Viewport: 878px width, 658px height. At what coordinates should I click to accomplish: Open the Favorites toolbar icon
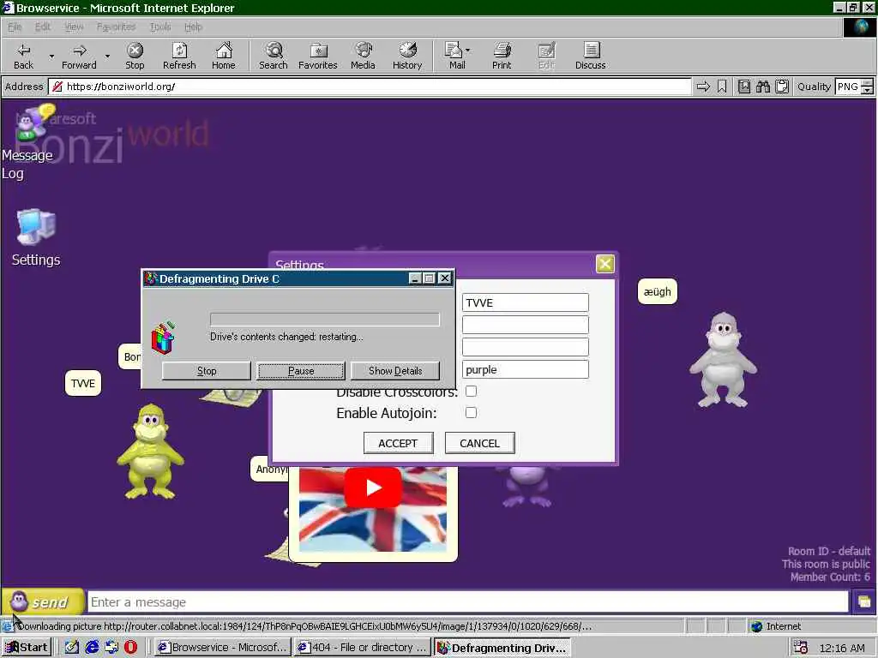click(318, 56)
